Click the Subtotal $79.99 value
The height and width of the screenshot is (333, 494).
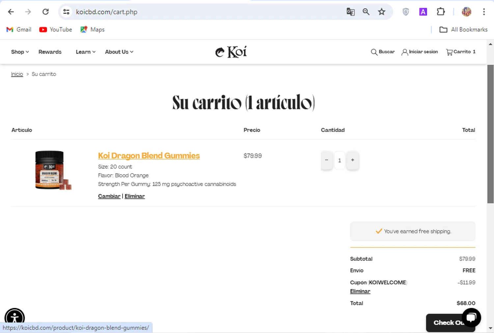tap(467, 259)
